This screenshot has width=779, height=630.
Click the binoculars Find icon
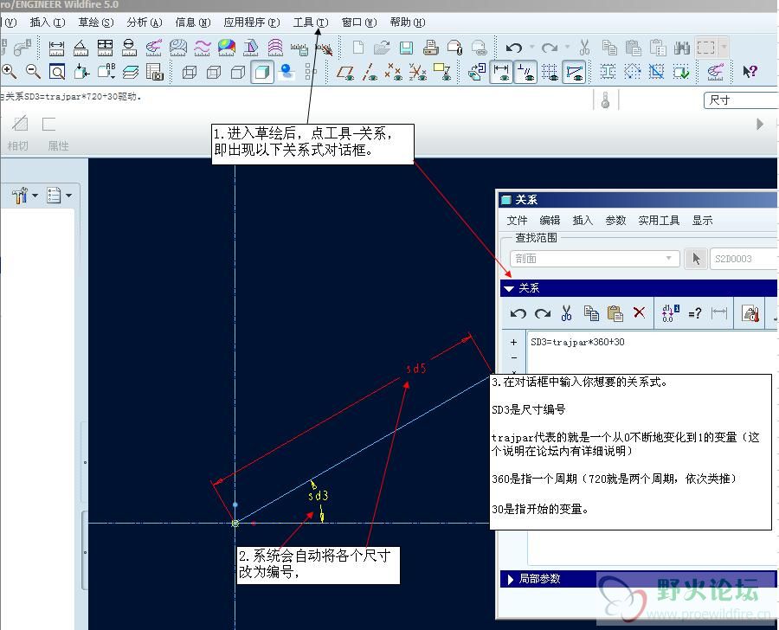[682, 48]
